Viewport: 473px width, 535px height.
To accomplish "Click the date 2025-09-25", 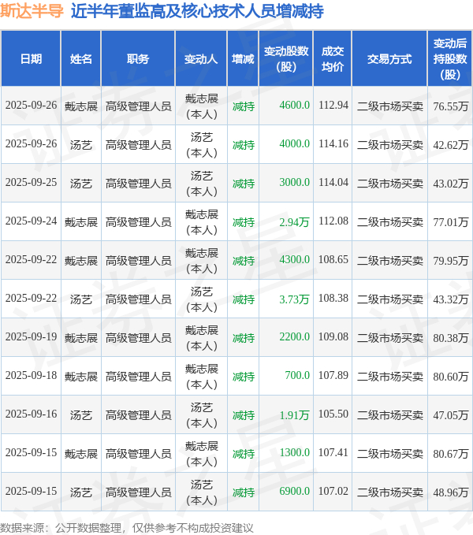I will coord(31,182).
